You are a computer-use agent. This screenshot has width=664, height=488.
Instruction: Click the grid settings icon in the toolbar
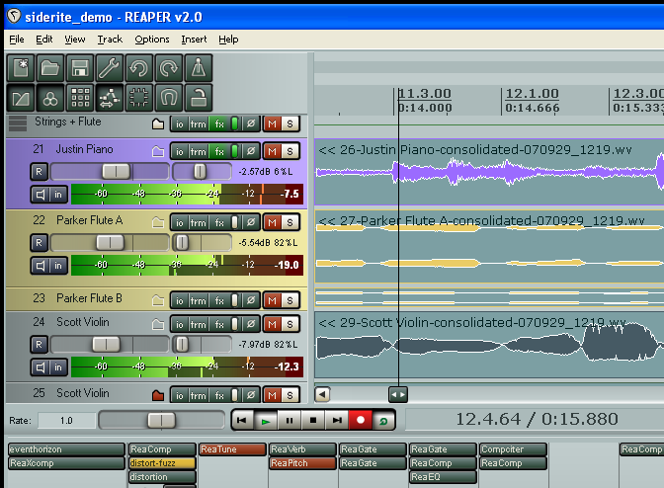tap(81, 98)
